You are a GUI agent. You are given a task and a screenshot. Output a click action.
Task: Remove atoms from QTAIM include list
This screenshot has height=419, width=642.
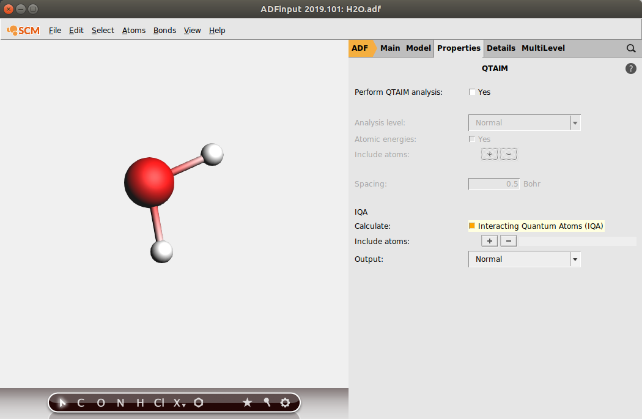pos(509,154)
